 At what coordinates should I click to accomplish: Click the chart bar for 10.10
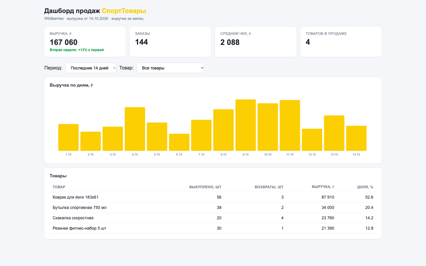tap(268, 127)
